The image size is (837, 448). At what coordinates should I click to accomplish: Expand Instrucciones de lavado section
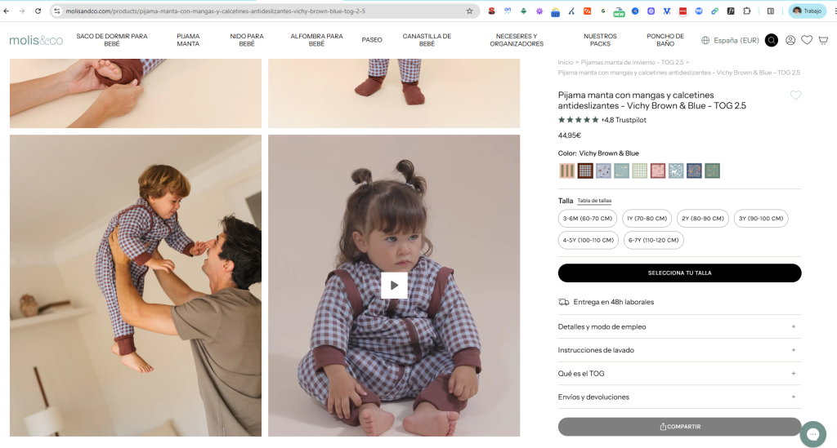click(x=679, y=350)
